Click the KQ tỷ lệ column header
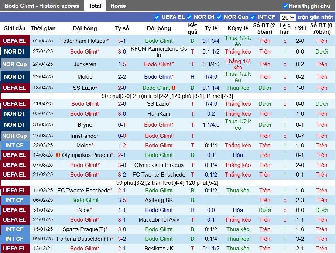Image resolution: width=336 pixels, height=253 pixels. pos(238,28)
